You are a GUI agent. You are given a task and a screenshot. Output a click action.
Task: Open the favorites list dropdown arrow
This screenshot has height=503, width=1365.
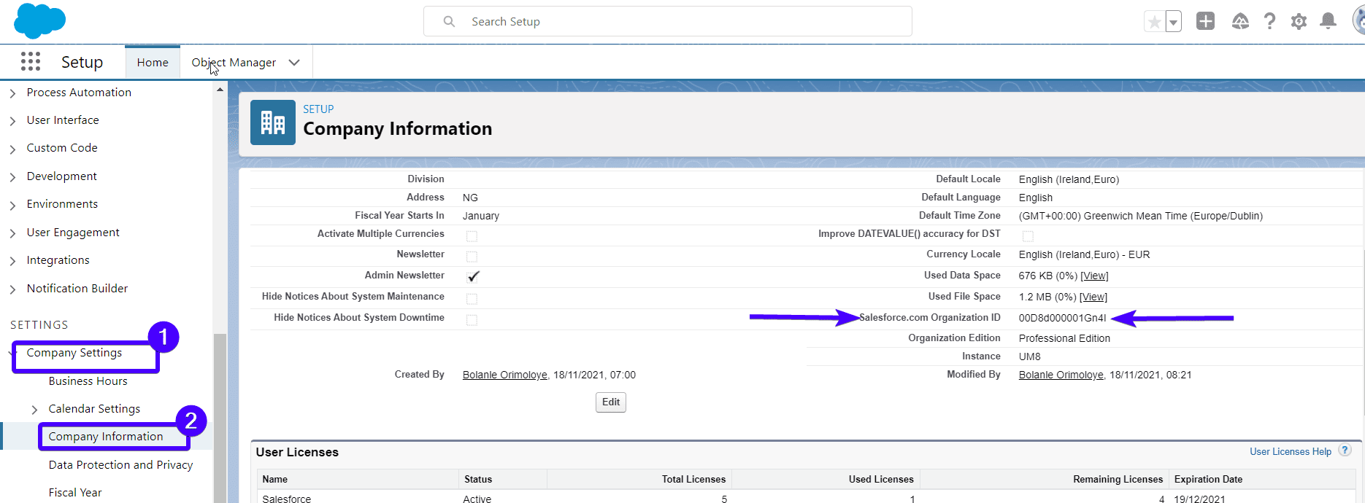click(1173, 22)
